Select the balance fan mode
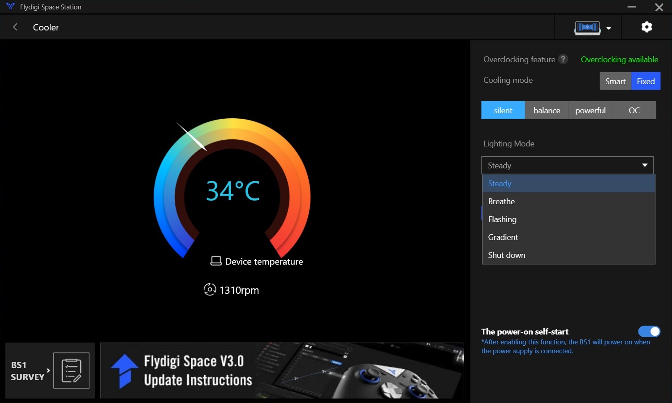Image resolution: width=672 pixels, height=403 pixels. pos(547,110)
